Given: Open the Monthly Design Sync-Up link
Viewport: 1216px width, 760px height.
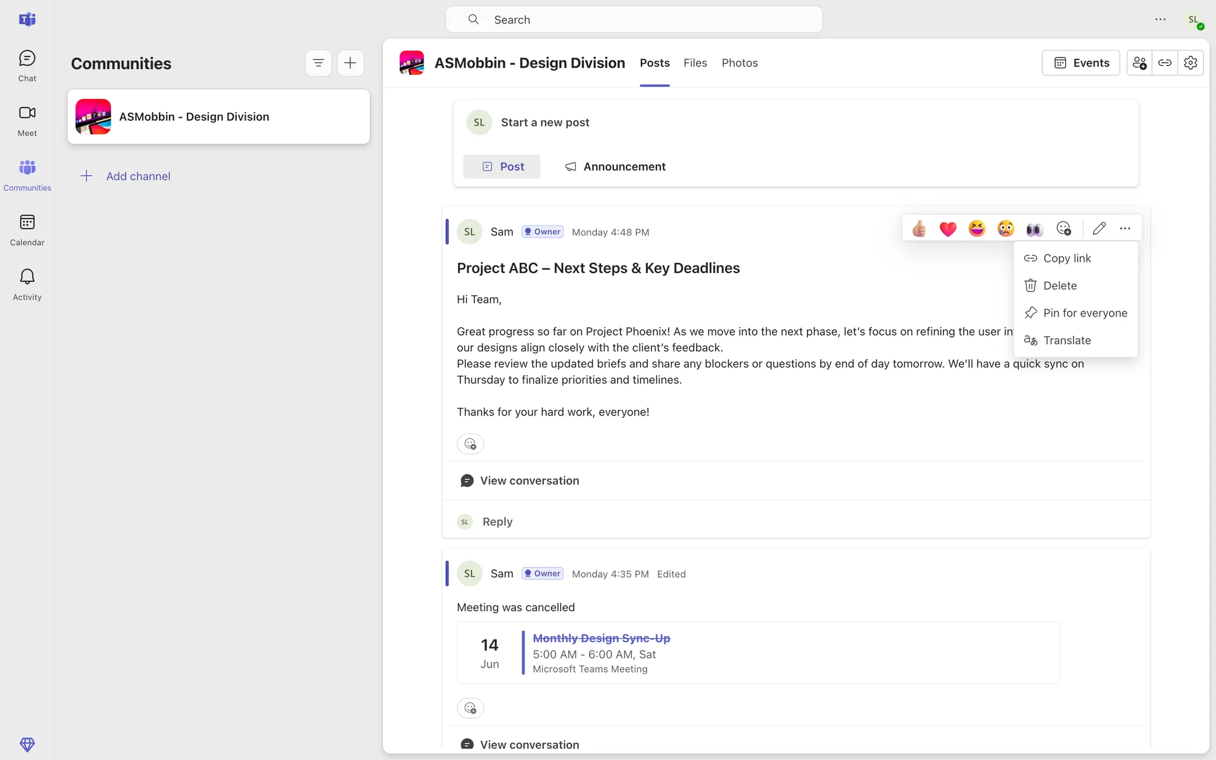Looking at the screenshot, I should coord(601,638).
